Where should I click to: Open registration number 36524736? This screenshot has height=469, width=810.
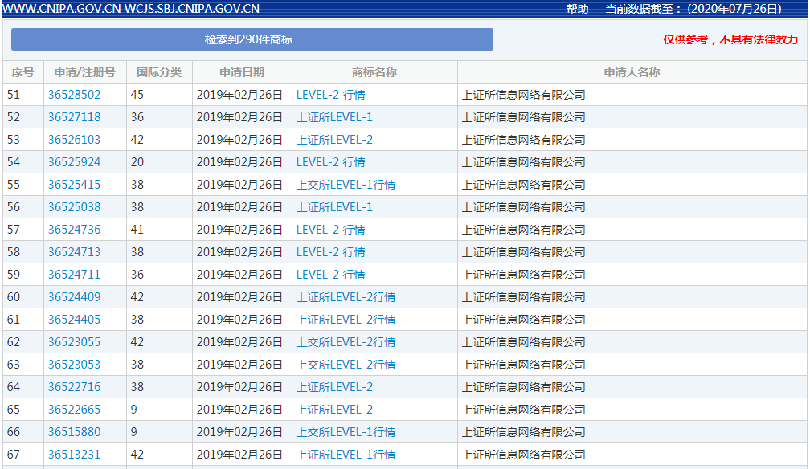point(74,230)
